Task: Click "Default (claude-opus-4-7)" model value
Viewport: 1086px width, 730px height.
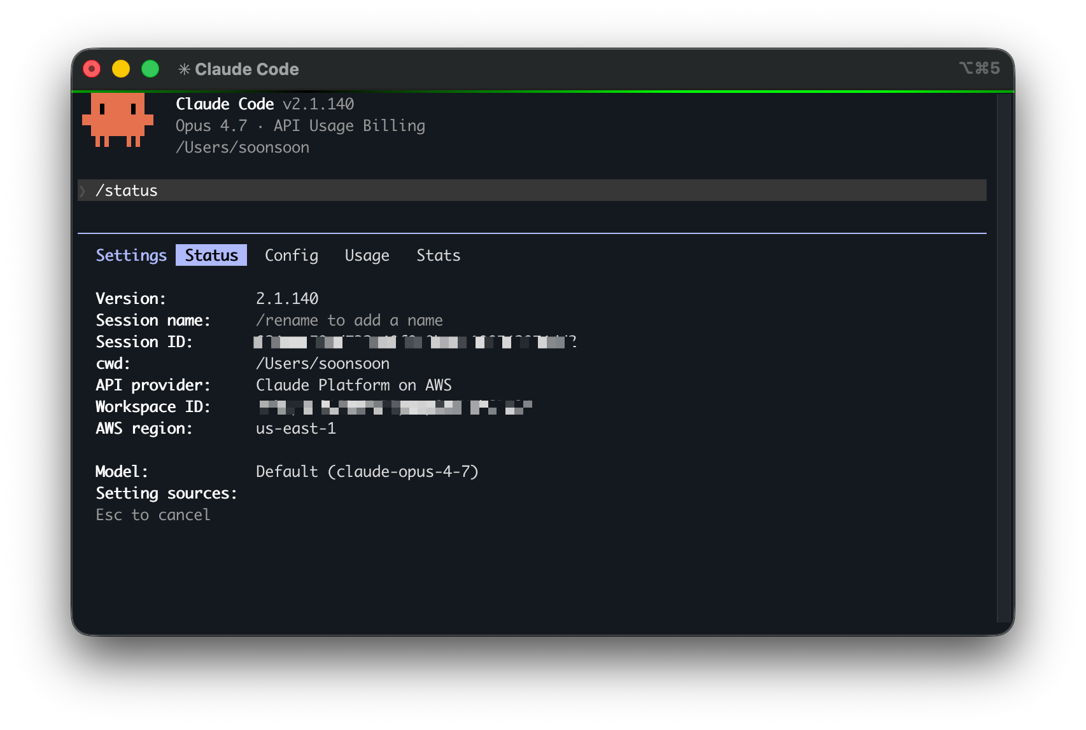Action: 367,472
